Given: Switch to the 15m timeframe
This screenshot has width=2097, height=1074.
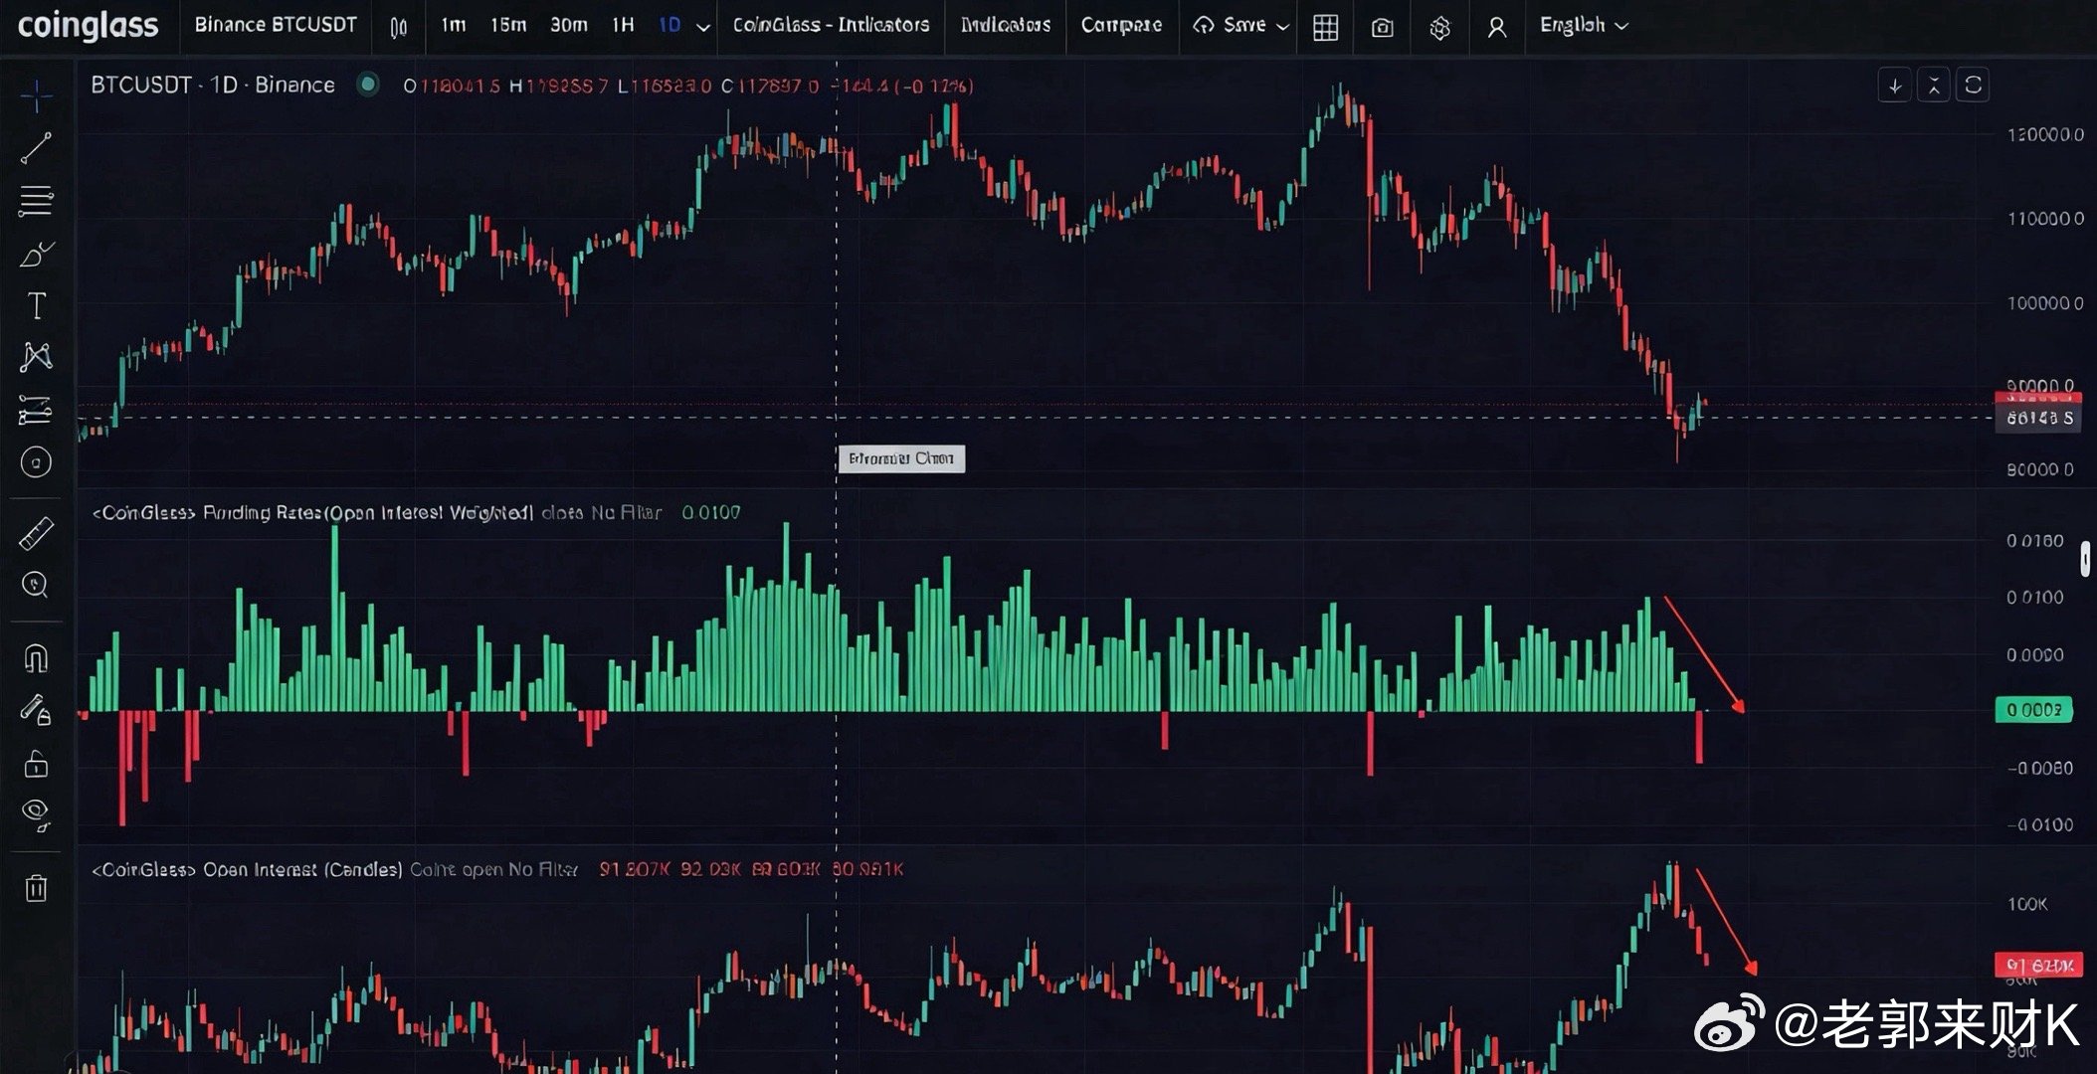Looking at the screenshot, I should coord(507,26).
